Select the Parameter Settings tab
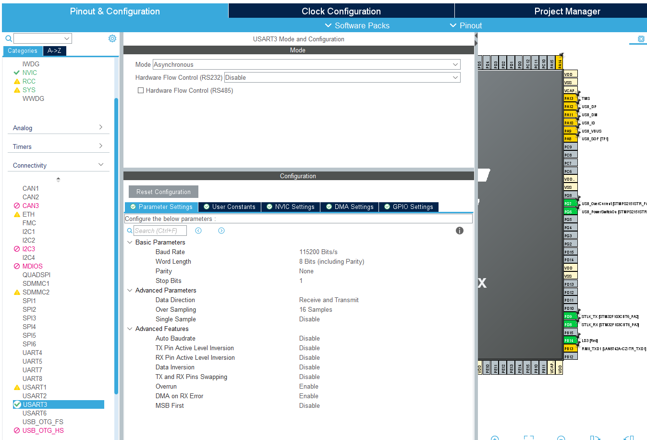This screenshot has height=440, width=647. tap(161, 207)
